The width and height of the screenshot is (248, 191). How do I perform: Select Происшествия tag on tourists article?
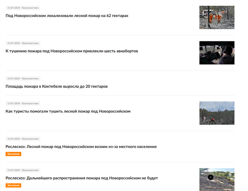[30, 103]
